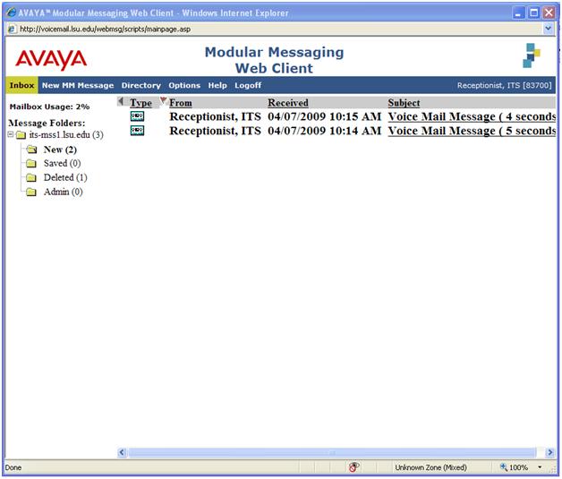Viewport: 562px width, 479px height.
Task: Click Mailbox Usage: 2% text
Action: pyautogui.click(x=49, y=107)
